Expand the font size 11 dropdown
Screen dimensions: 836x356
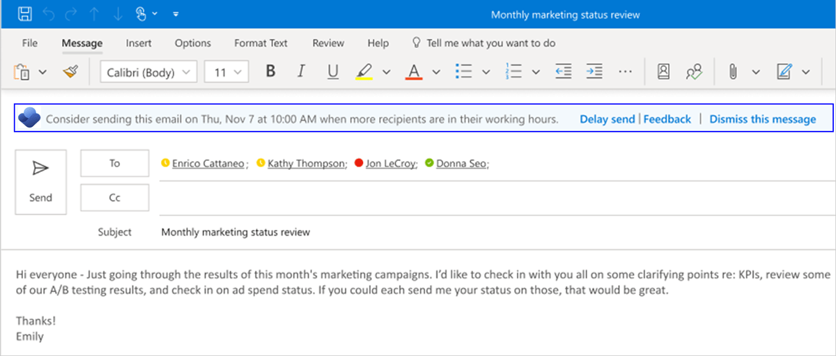(227, 72)
